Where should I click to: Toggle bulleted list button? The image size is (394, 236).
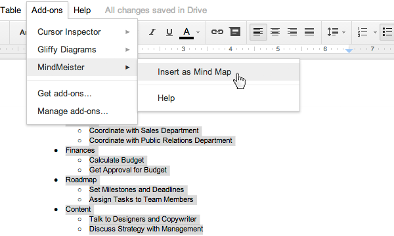(387, 32)
